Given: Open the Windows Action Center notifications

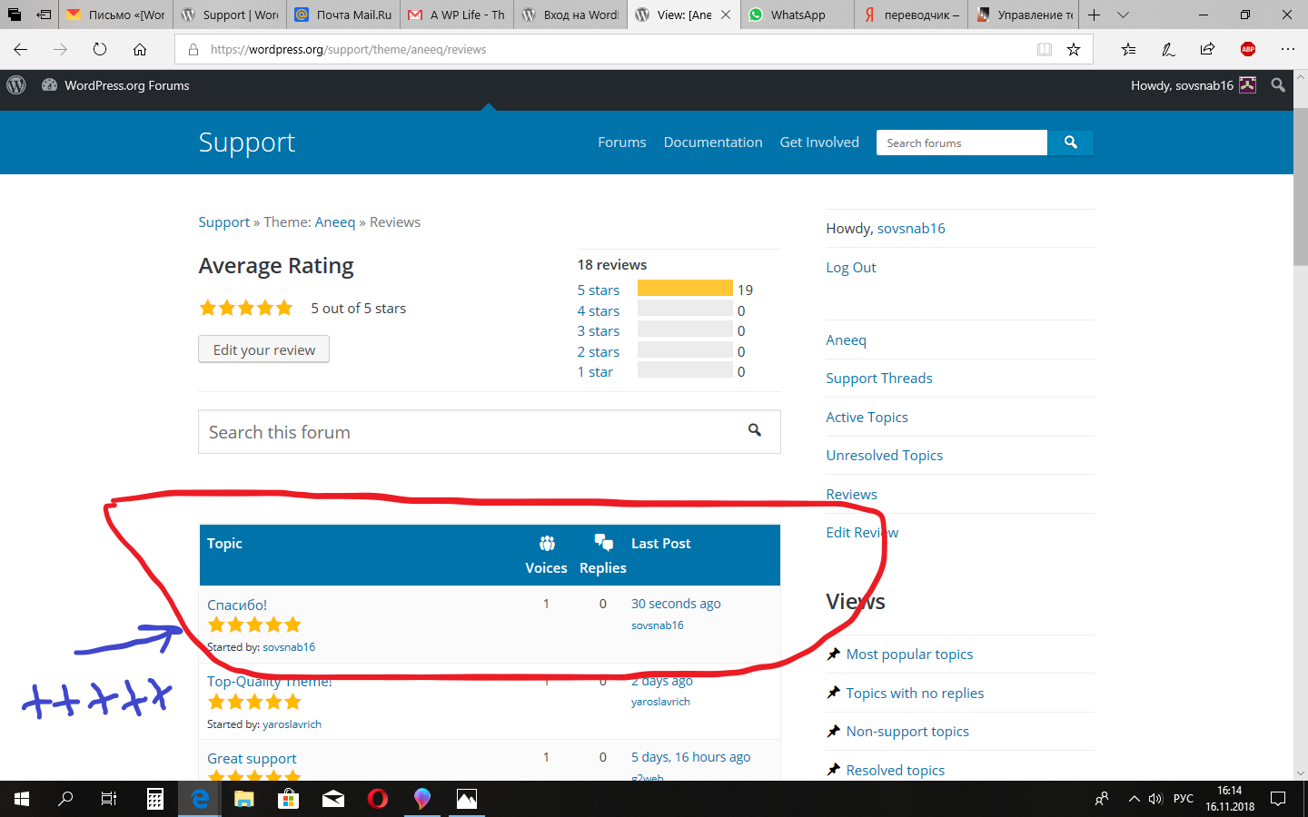Looking at the screenshot, I should point(1278,799).
